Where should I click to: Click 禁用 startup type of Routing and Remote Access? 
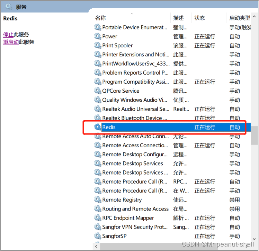point(234,209)
